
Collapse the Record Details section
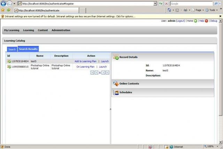(x=163, y=57)
